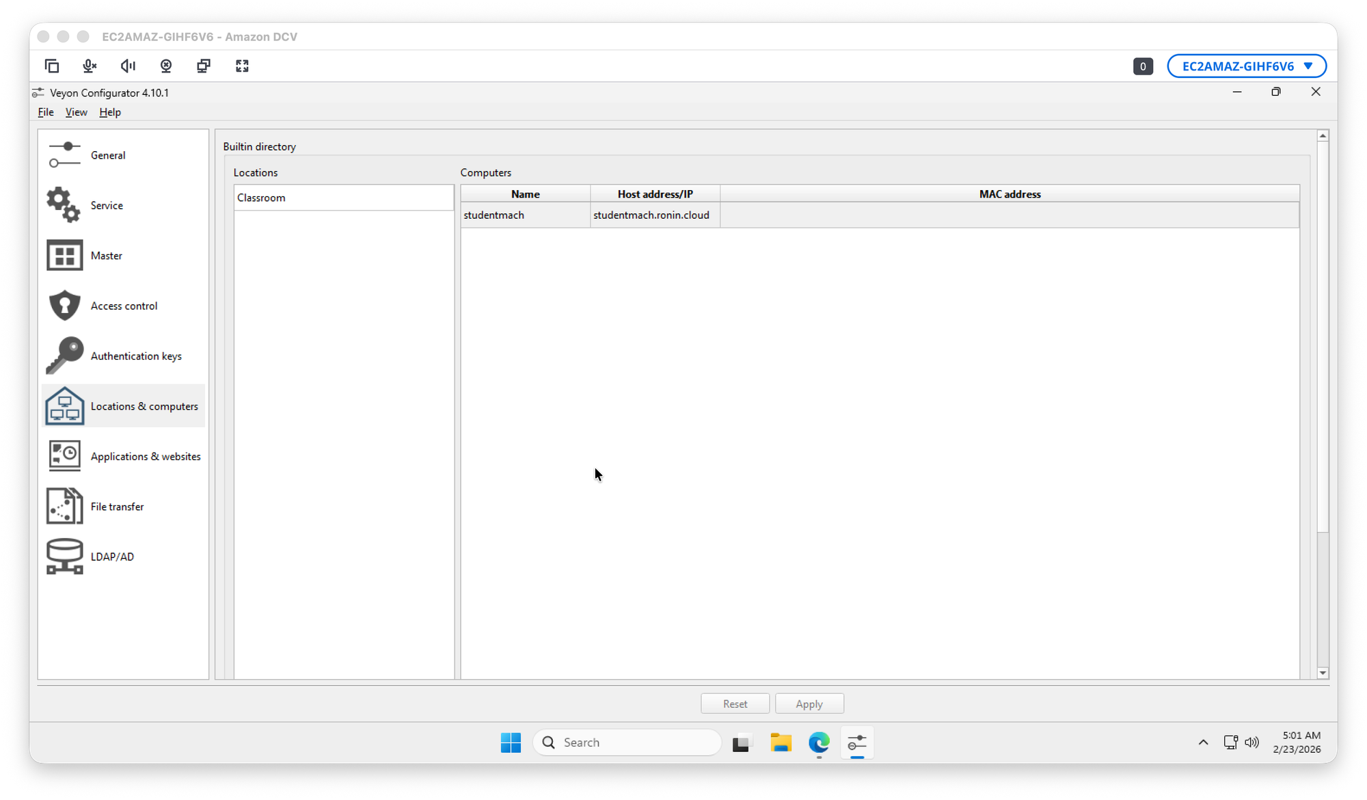Click the Apply button
1367x800 pixels.
pos(809,704)
